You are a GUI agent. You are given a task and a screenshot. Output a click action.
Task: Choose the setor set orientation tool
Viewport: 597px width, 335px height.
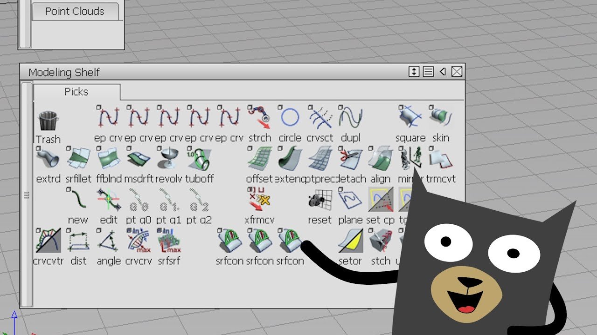(x=350, y=240)
